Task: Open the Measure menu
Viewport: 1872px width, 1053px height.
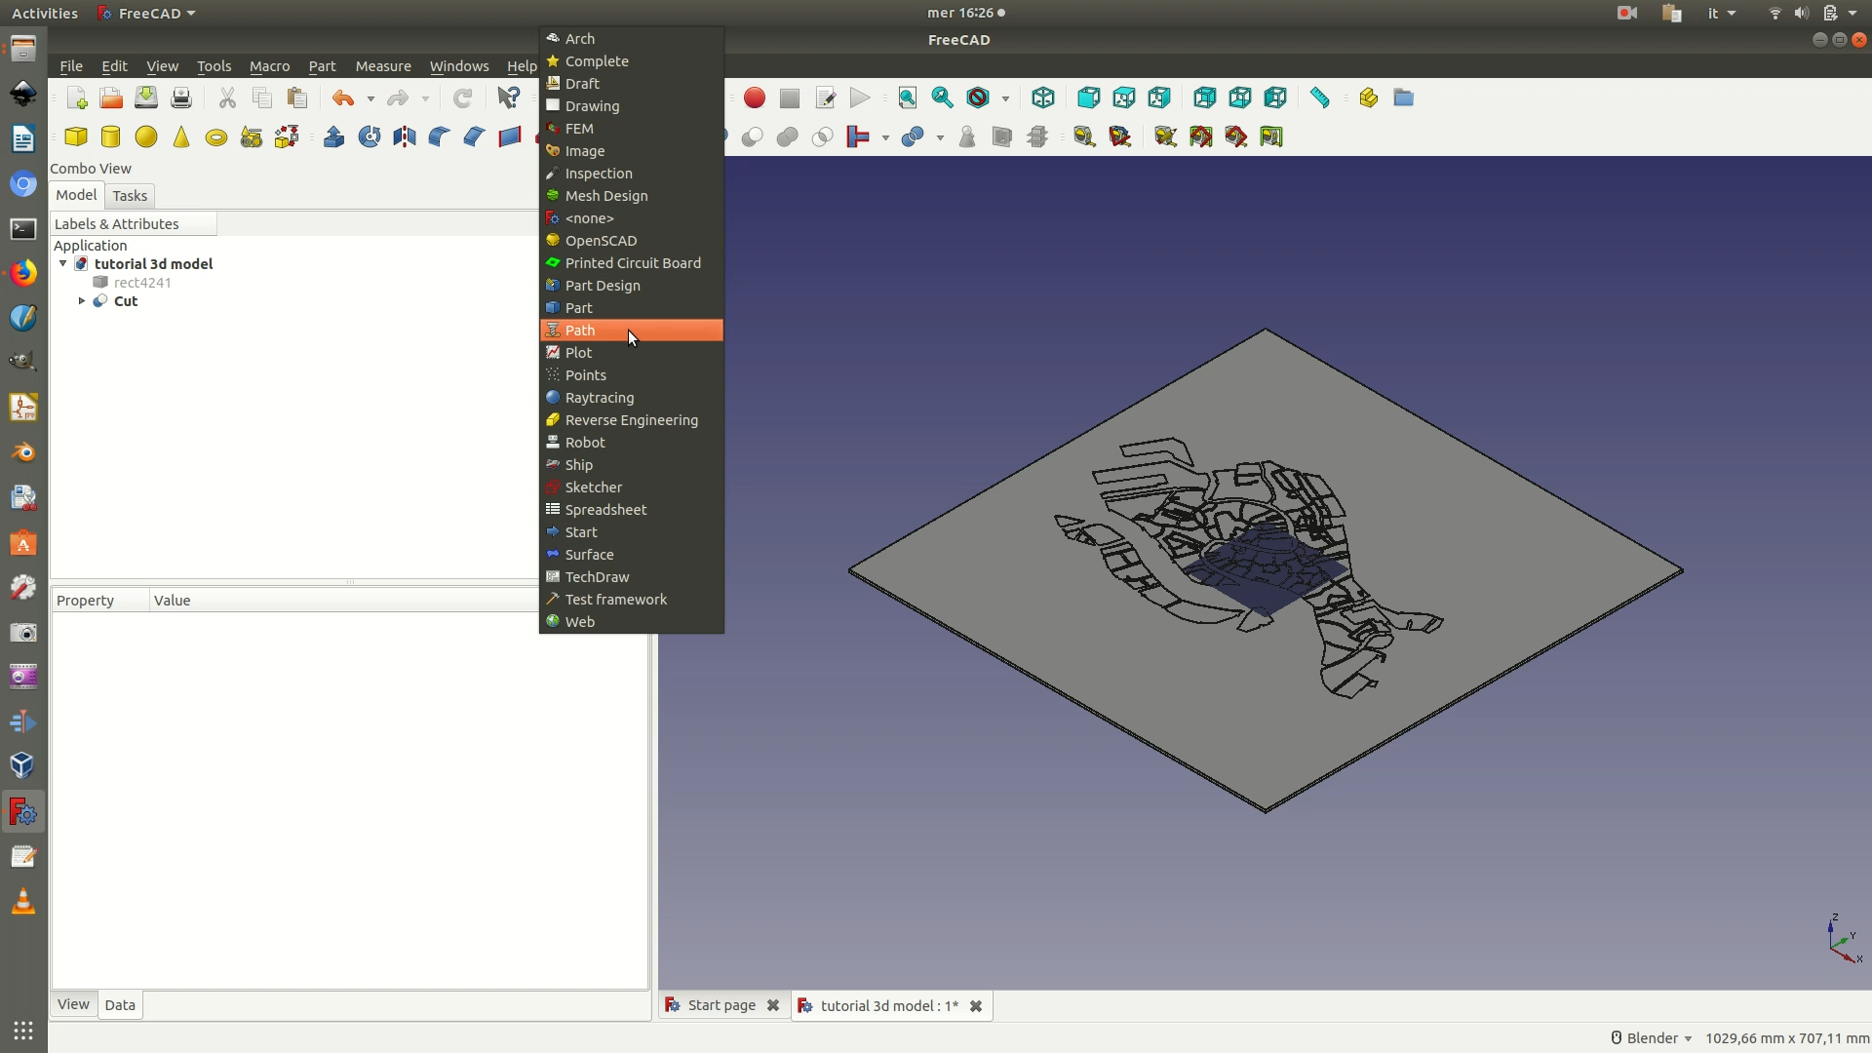Action: (383, 66)
